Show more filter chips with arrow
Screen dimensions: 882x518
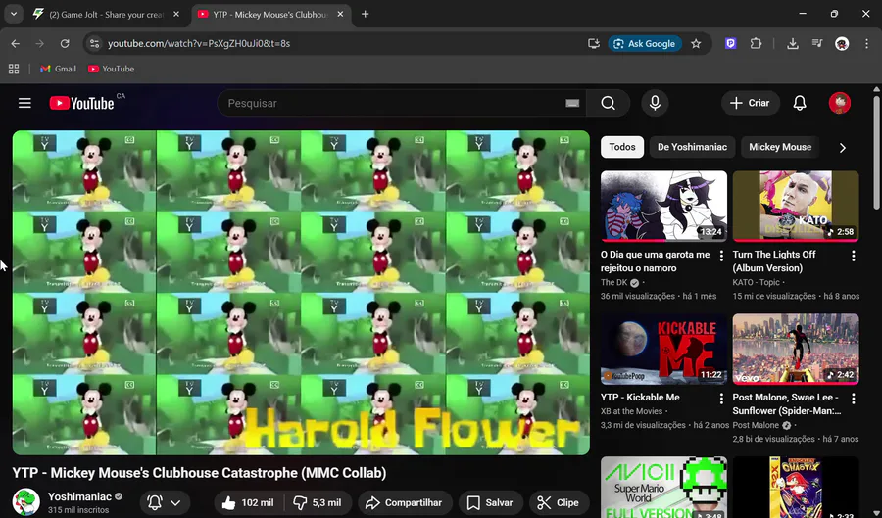point(842,148)
